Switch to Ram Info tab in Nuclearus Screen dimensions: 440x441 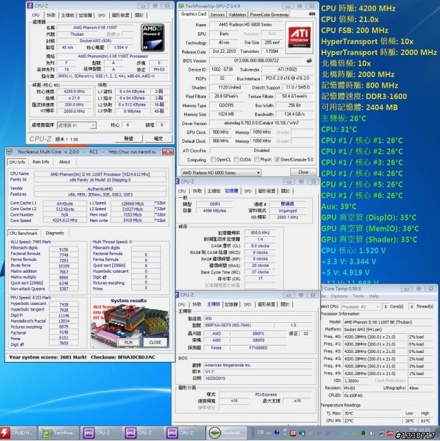click(x=41, y=161)
